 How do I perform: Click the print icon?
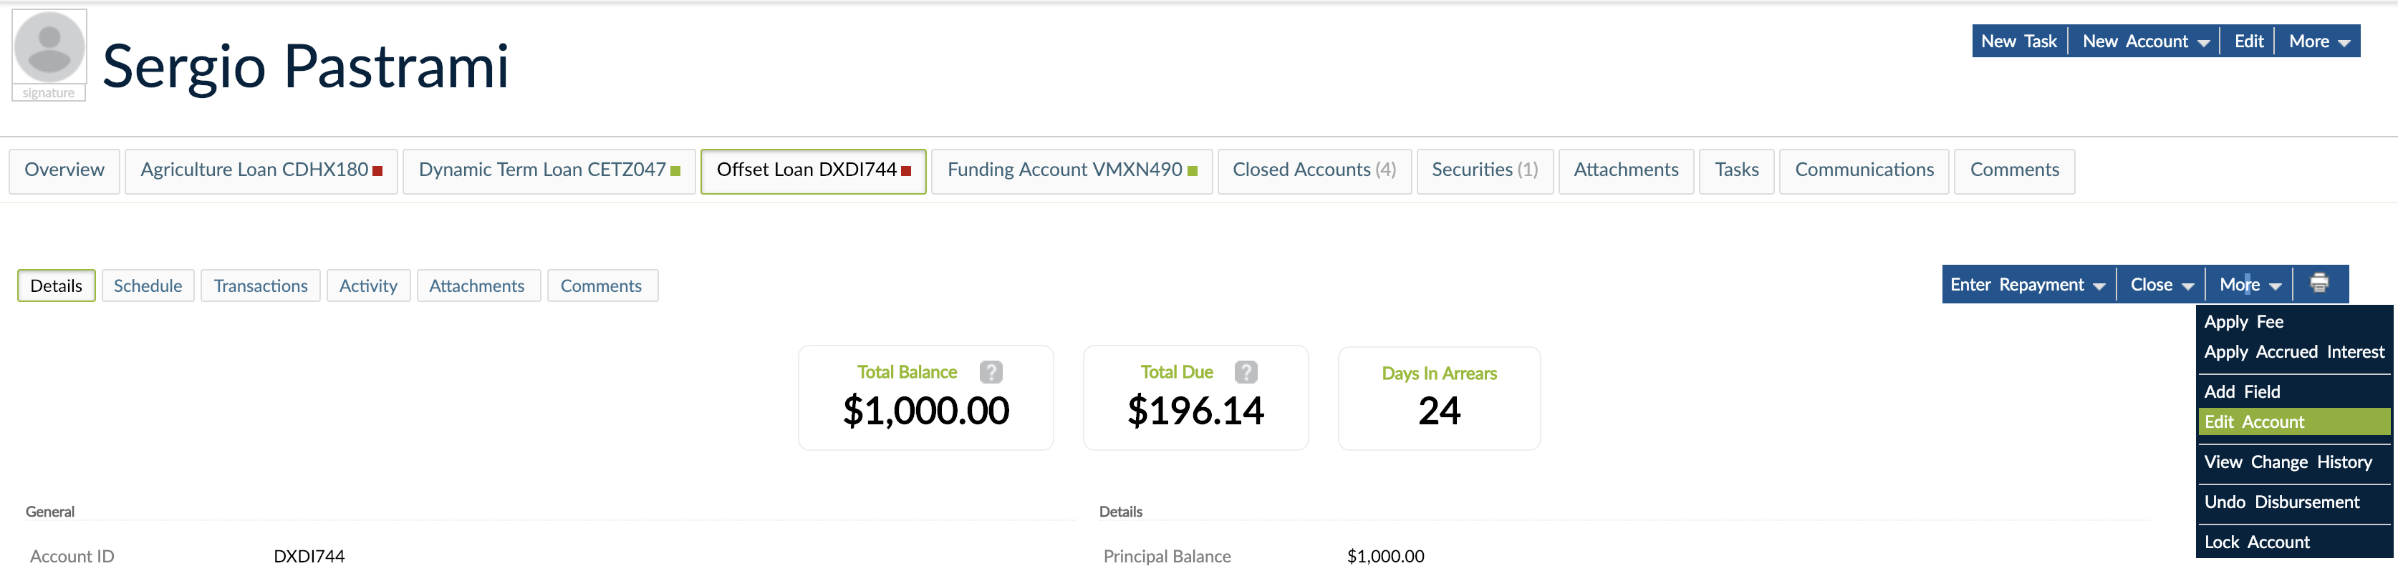(2318, 283)
